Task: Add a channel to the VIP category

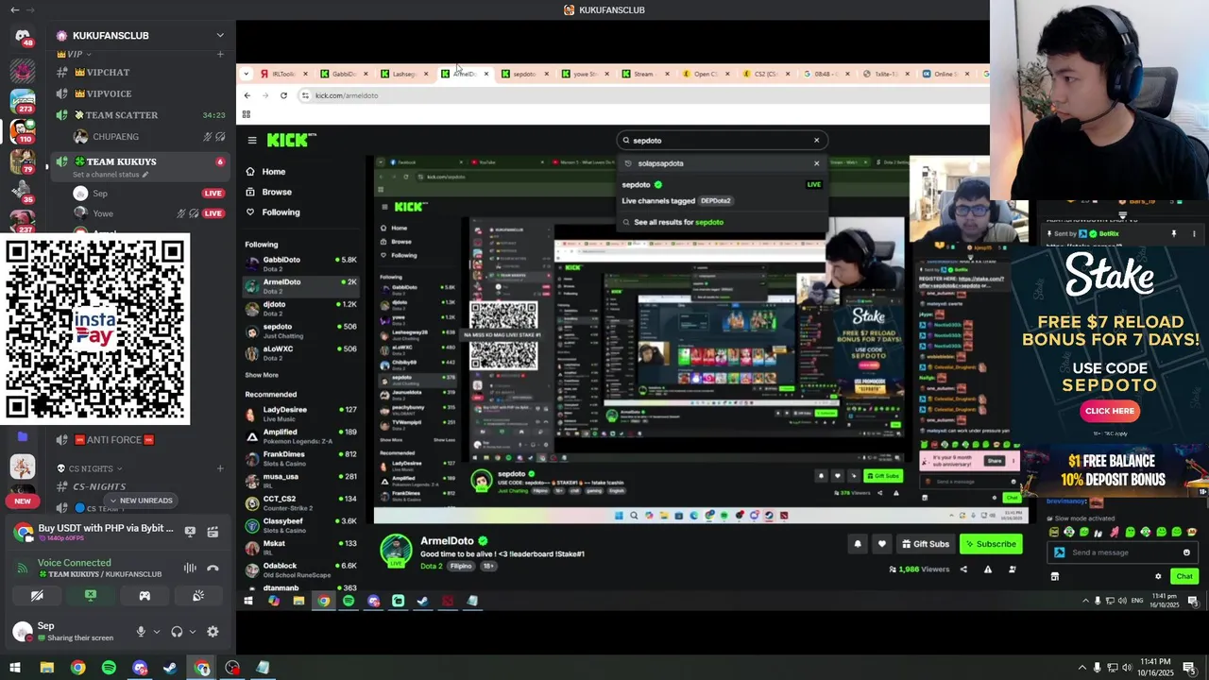Action: [220, 54]
